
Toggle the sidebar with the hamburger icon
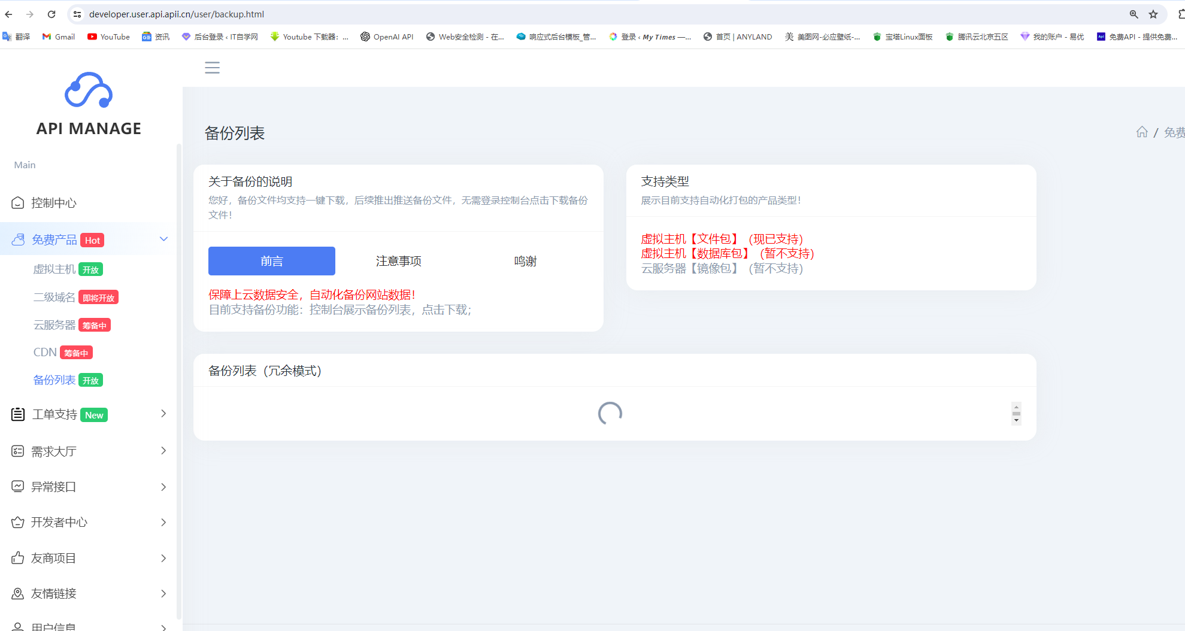click(x=212, y=68)
